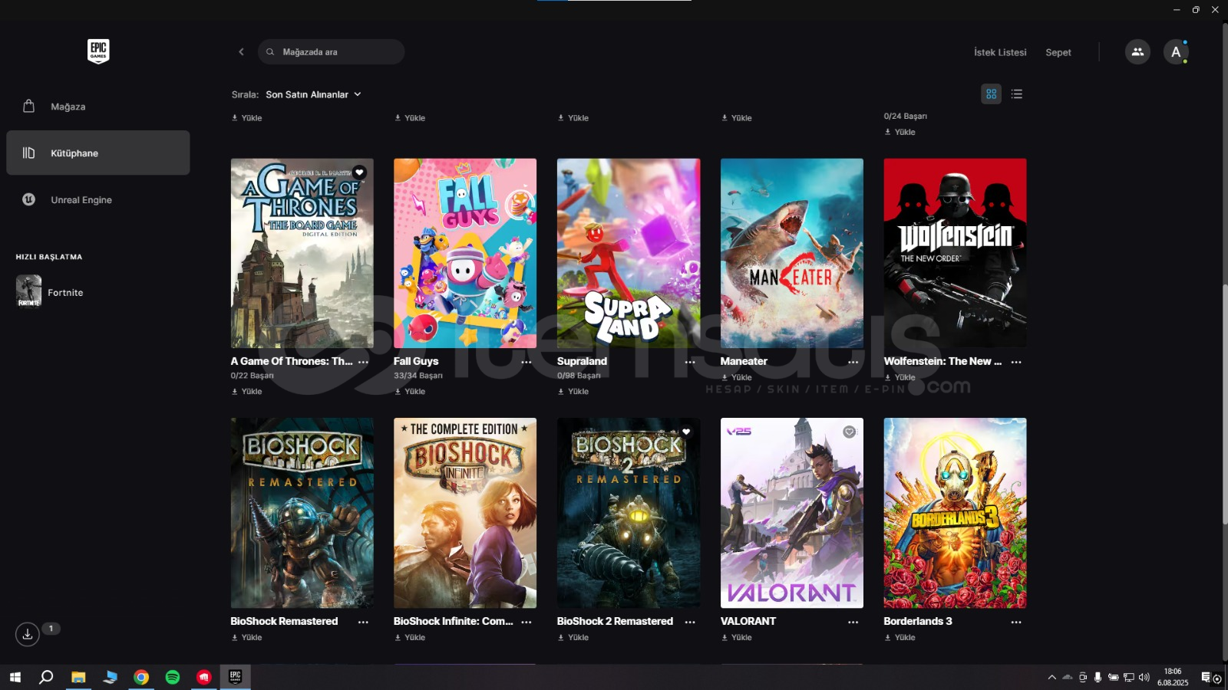Install BioShock Remastered via Yükle
The width and height of the screenshot is (1228, 690).
247,637
